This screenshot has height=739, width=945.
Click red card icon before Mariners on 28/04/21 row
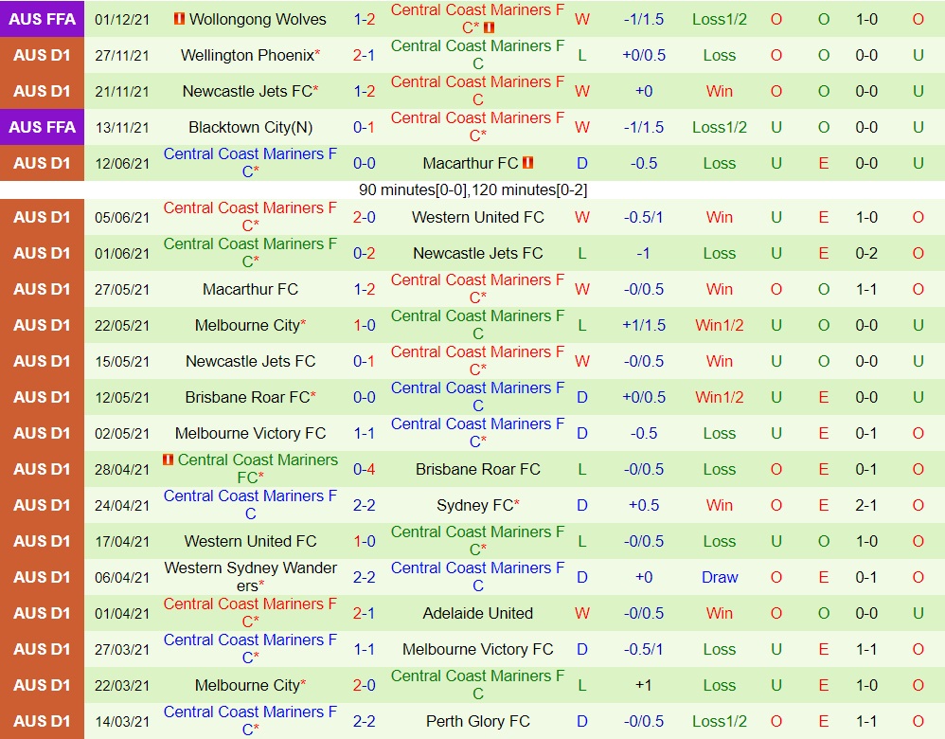(168, 460)
